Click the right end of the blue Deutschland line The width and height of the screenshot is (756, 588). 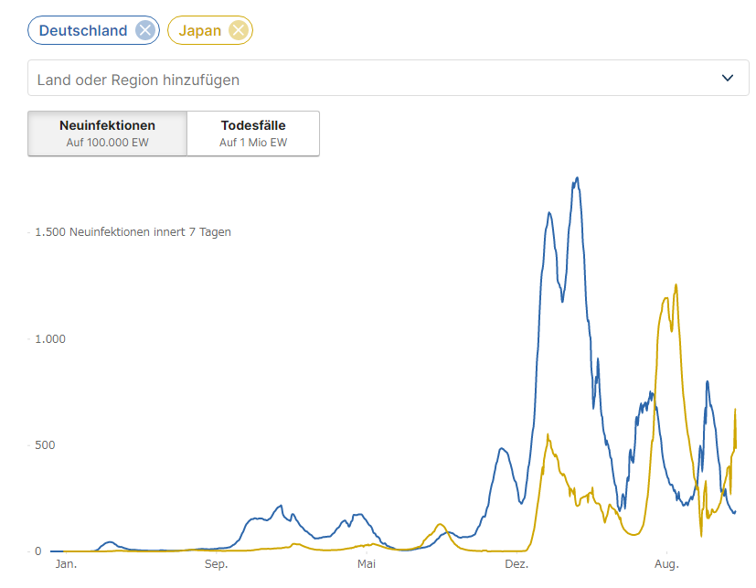[735, 511]
